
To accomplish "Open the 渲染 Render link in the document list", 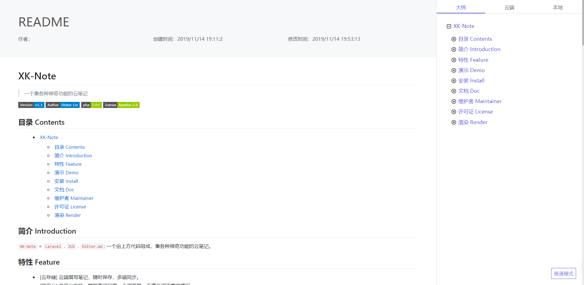I will (68, 215).
